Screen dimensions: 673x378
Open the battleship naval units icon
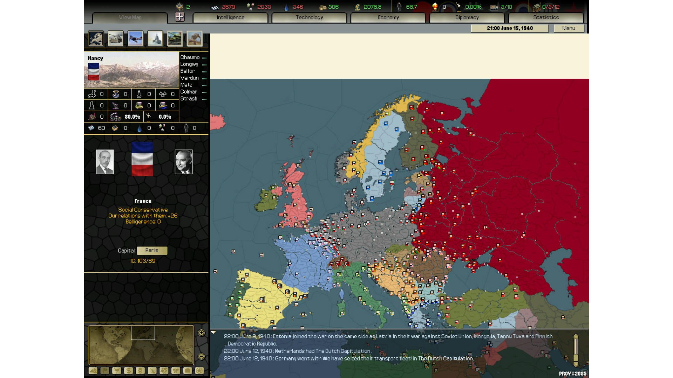155,38
